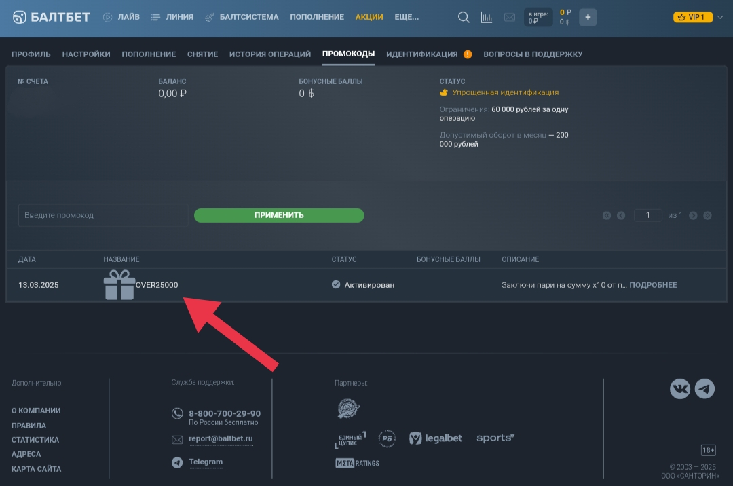Open the statistics bar chart icon
The width and height of the screenshot is (733, 486).
(x=487, y=18)
